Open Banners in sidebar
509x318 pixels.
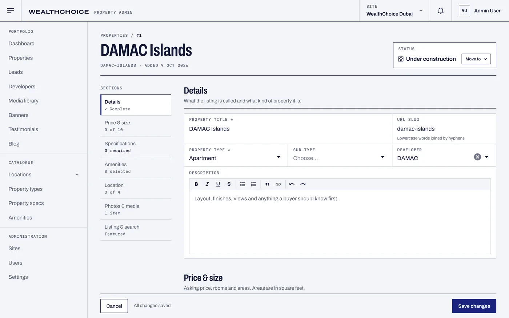pyautogui.click(x=18, y=115)
